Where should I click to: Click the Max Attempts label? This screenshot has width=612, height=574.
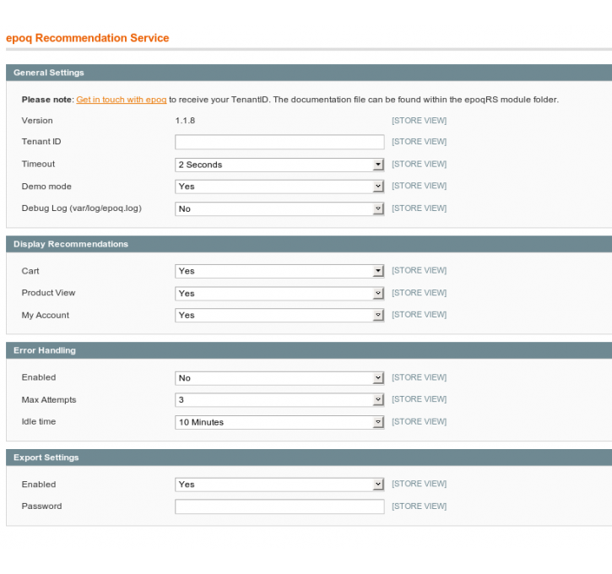[x=49, y=400]
